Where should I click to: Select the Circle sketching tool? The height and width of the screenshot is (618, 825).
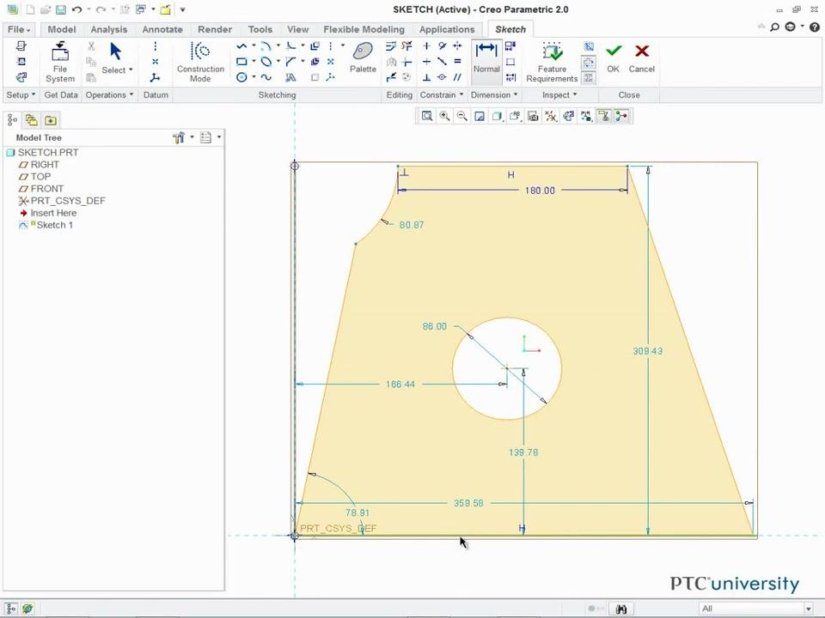[x=241, y=77]
